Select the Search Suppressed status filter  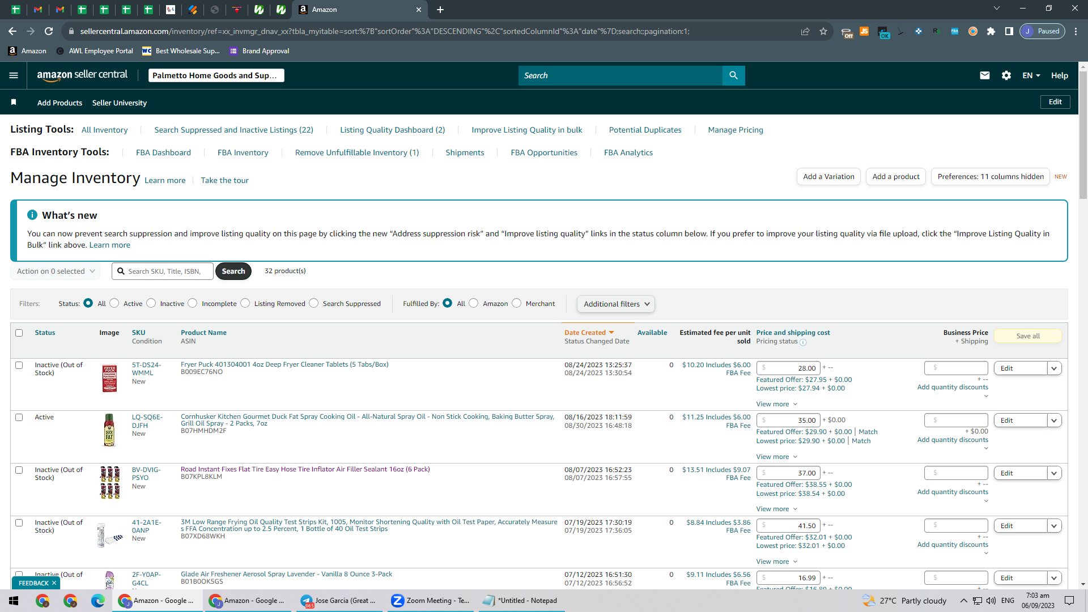coord(314,303)
